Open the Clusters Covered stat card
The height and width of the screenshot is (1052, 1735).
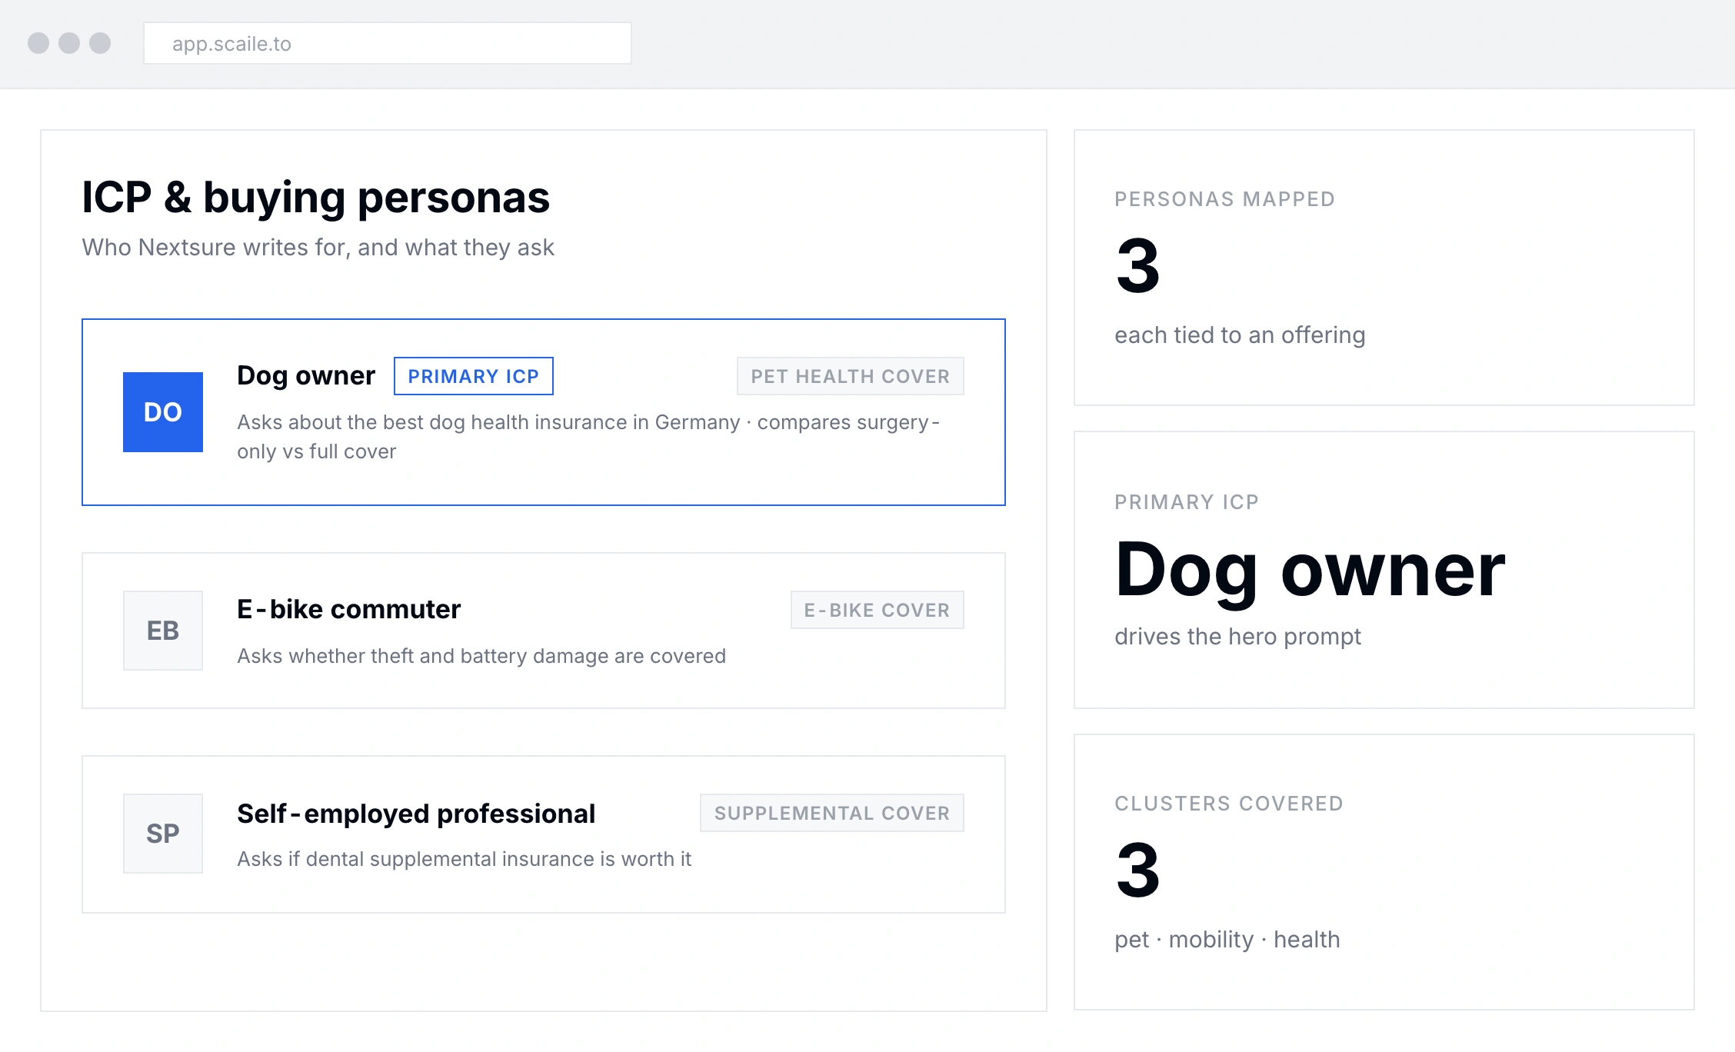coord(1384,872)
